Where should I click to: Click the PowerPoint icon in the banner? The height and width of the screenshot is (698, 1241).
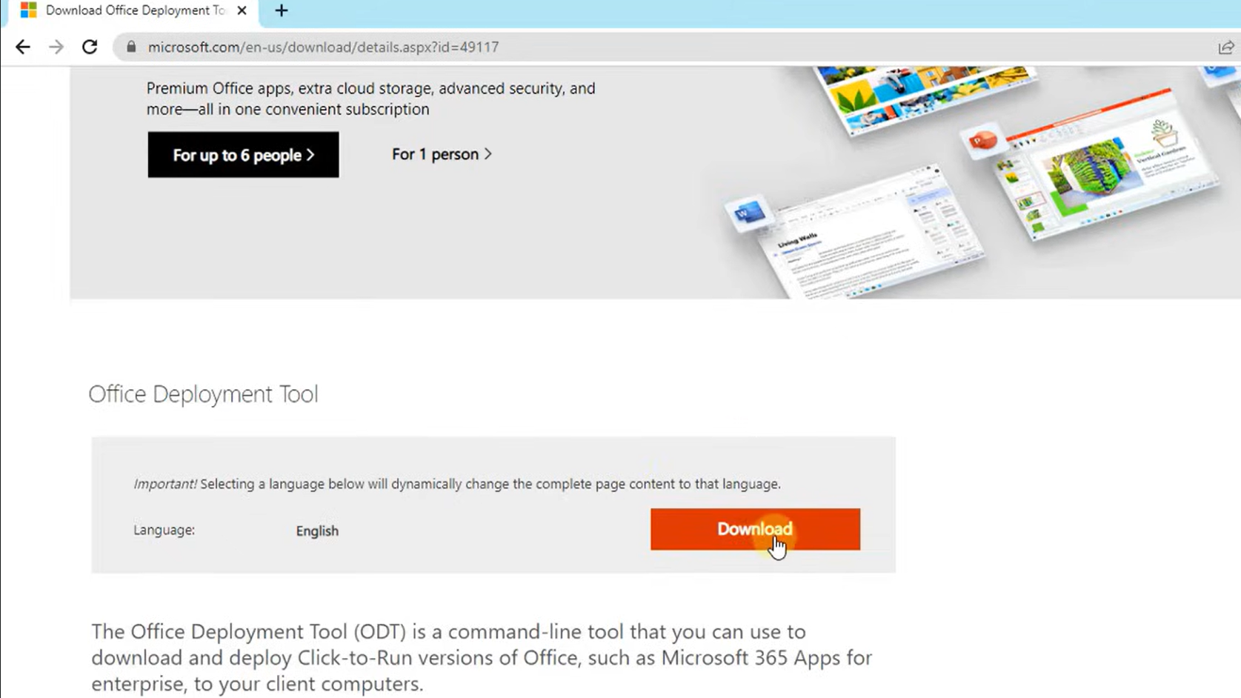(983, 140)
